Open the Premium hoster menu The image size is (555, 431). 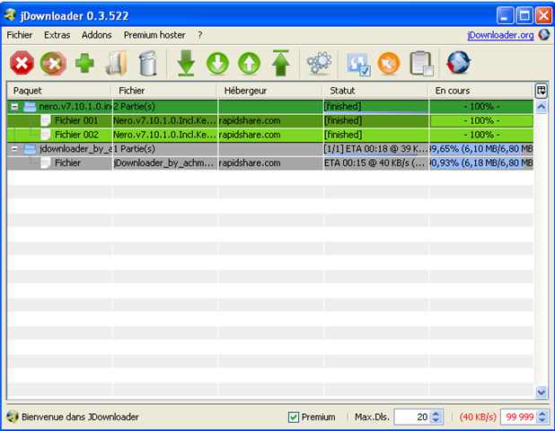tap(154, 35)
